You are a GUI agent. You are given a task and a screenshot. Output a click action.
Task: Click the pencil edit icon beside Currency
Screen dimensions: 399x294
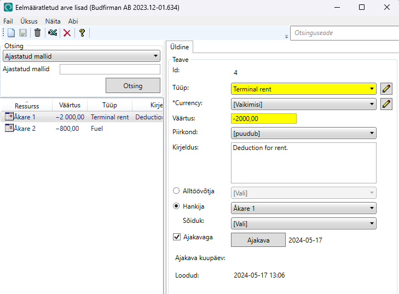point(386,103)
